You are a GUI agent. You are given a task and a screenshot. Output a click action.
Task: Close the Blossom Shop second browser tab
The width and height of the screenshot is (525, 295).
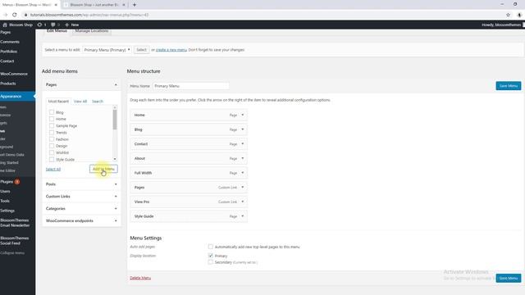point(124,5)
